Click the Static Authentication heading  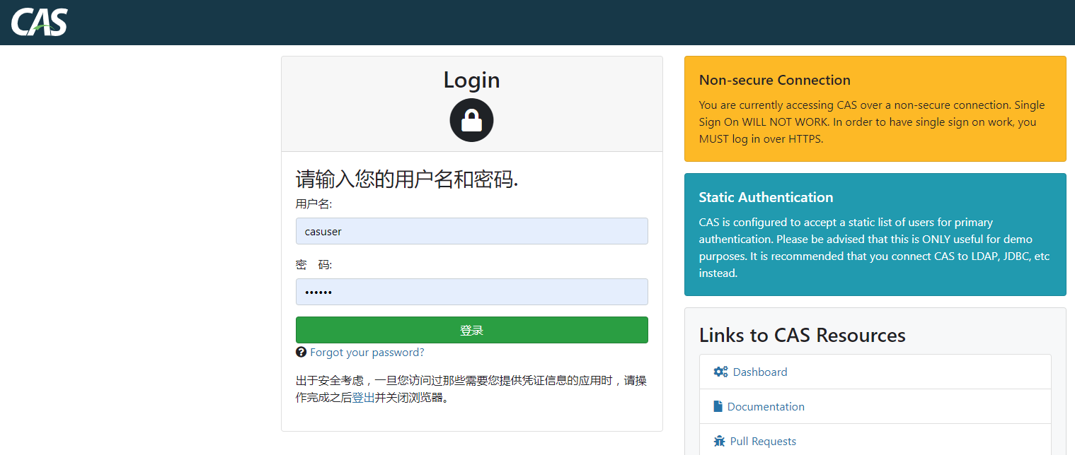pyautogui.click(x=766, y=197)
